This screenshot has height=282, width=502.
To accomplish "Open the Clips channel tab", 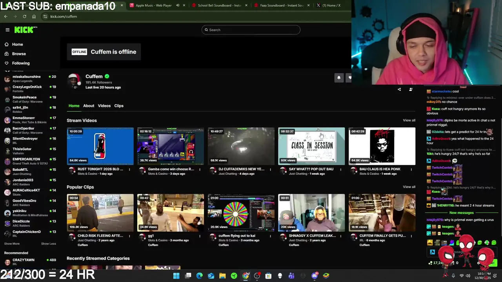I will click(x=119, y=106).
